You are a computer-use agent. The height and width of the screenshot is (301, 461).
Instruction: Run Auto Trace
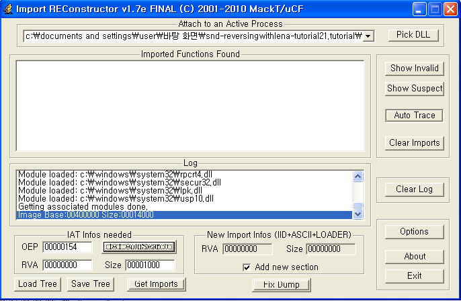coord(414,116)
